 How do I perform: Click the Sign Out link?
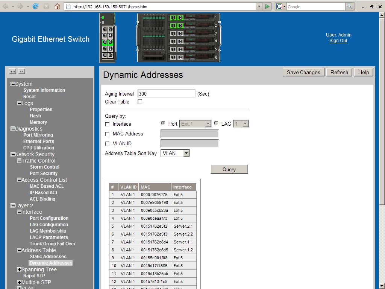click(x=338, y=41)
